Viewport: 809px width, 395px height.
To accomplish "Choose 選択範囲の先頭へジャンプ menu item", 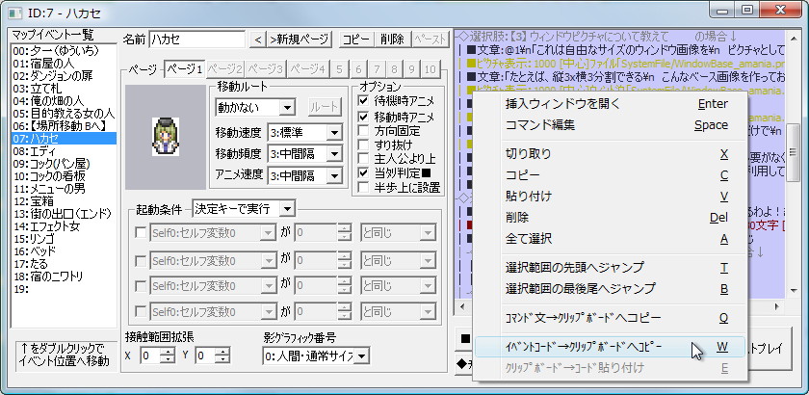I will [610, 268].
